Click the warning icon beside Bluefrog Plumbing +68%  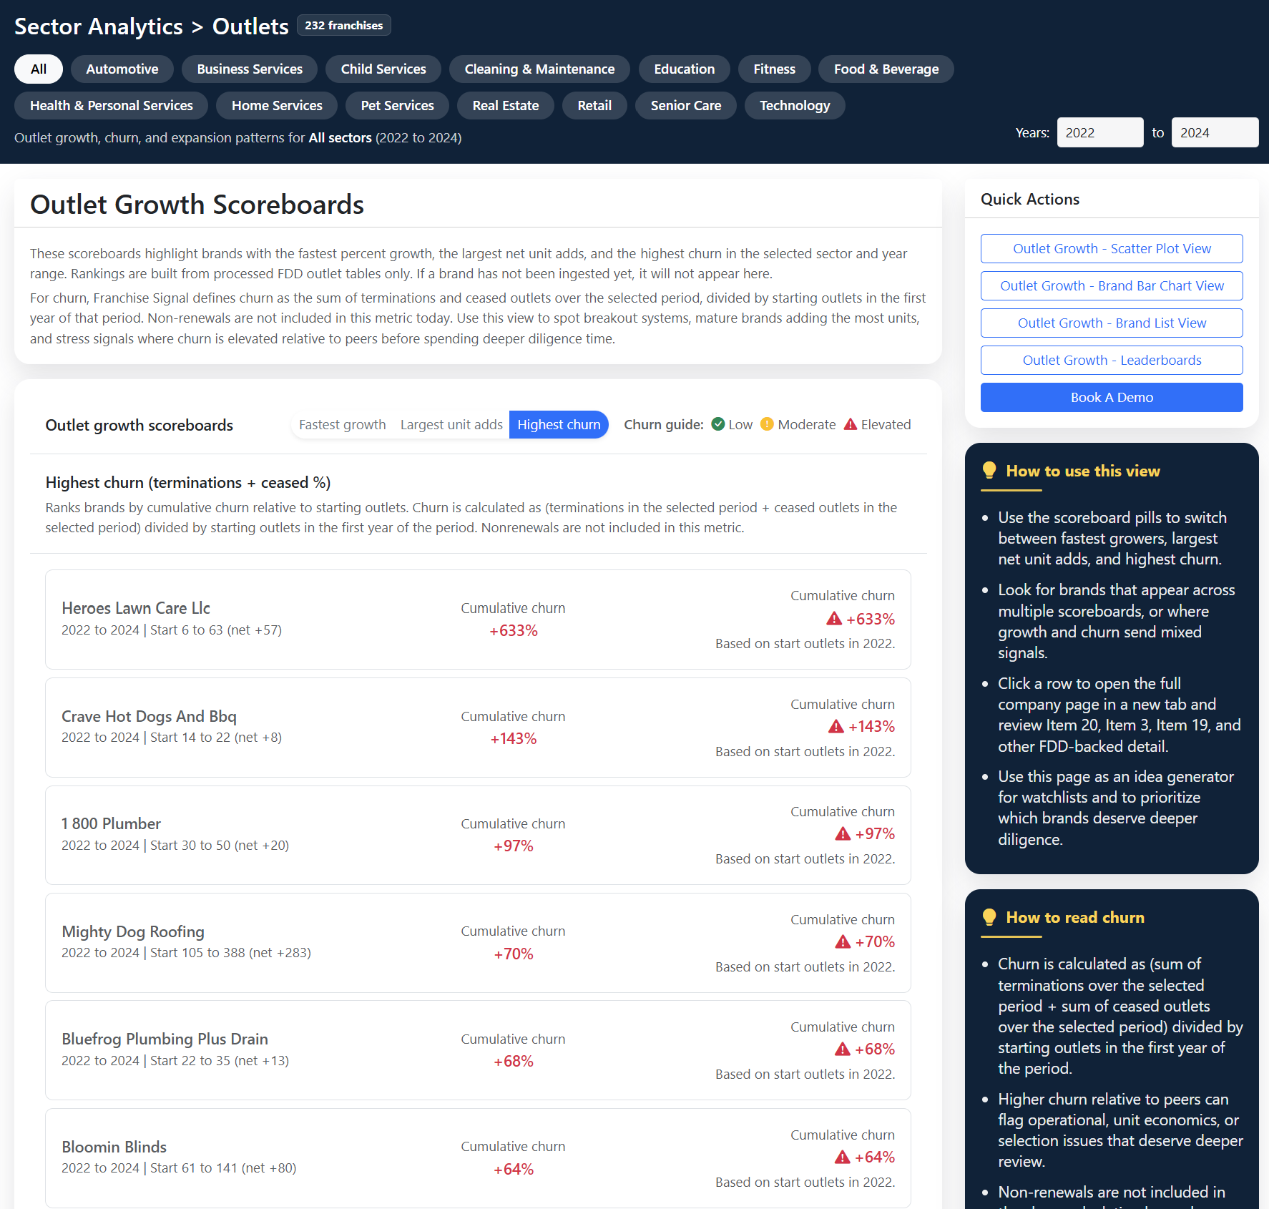tap(843, 1049)
